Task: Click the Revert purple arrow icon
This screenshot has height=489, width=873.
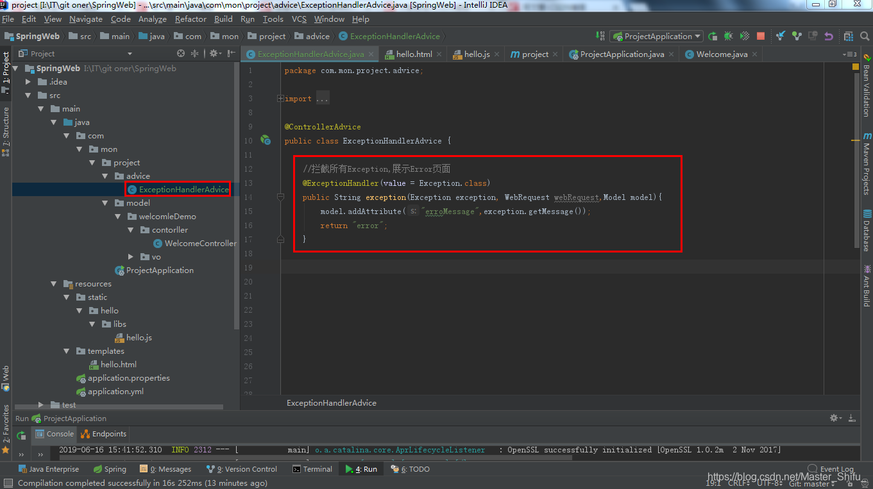Action: 829,37
